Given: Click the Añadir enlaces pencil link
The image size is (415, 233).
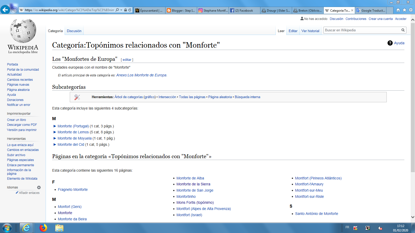Looking at the screenshot, I should tap(27, 193).
